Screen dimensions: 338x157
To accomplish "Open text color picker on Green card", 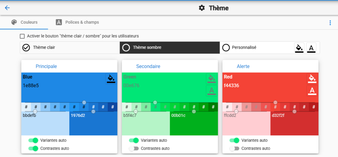I will (x=211, y=91).
